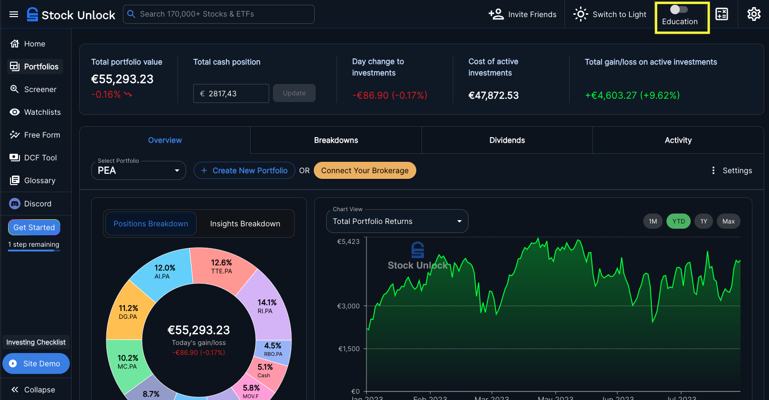
Task: Select the Max chart range
Action: 729,221
